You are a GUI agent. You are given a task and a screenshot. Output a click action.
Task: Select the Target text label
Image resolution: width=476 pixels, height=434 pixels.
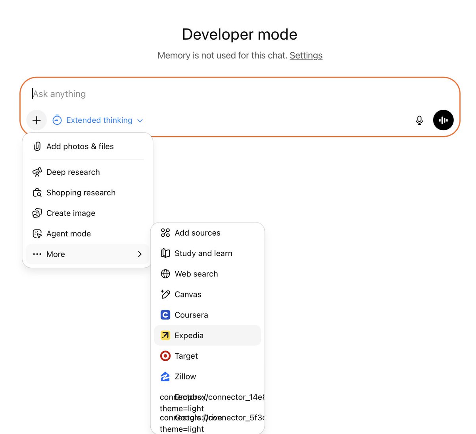point(186,356)
